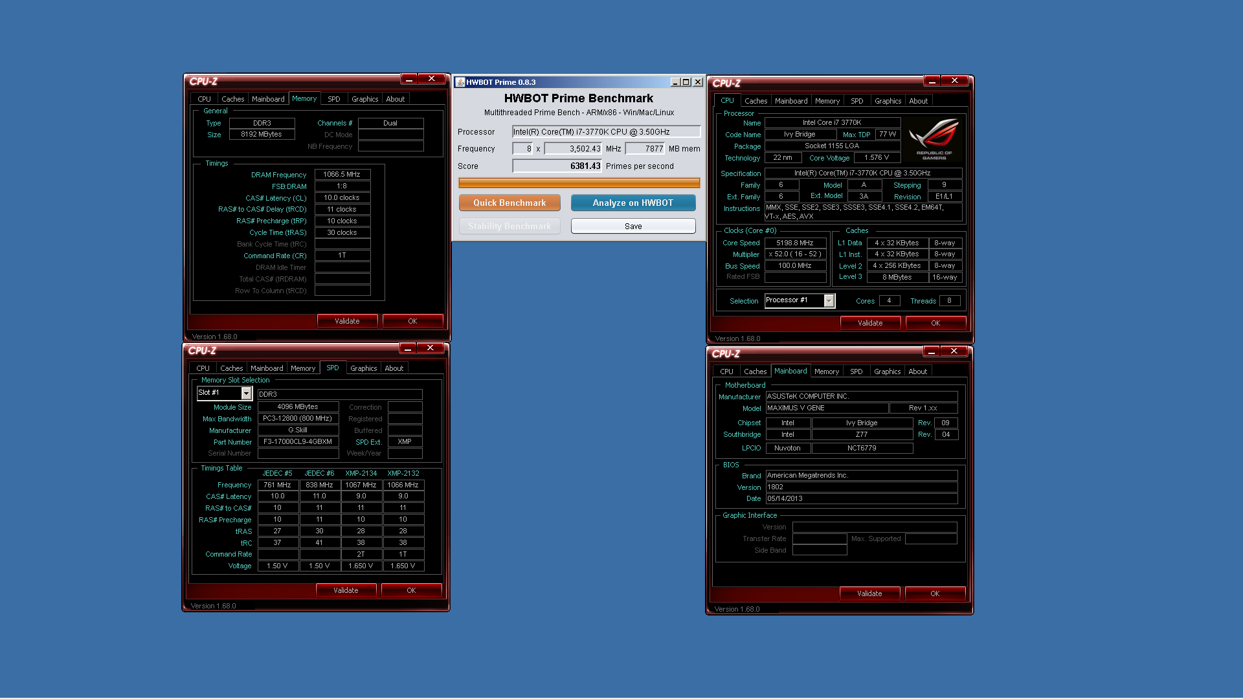Image resolution: width=1243 pixels, height=699 pixels.
Task: Click the disabled Stability Benchmark button
Action: point(510,227)
